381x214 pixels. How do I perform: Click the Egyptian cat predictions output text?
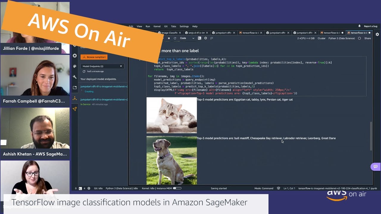(x=245, y=100)
